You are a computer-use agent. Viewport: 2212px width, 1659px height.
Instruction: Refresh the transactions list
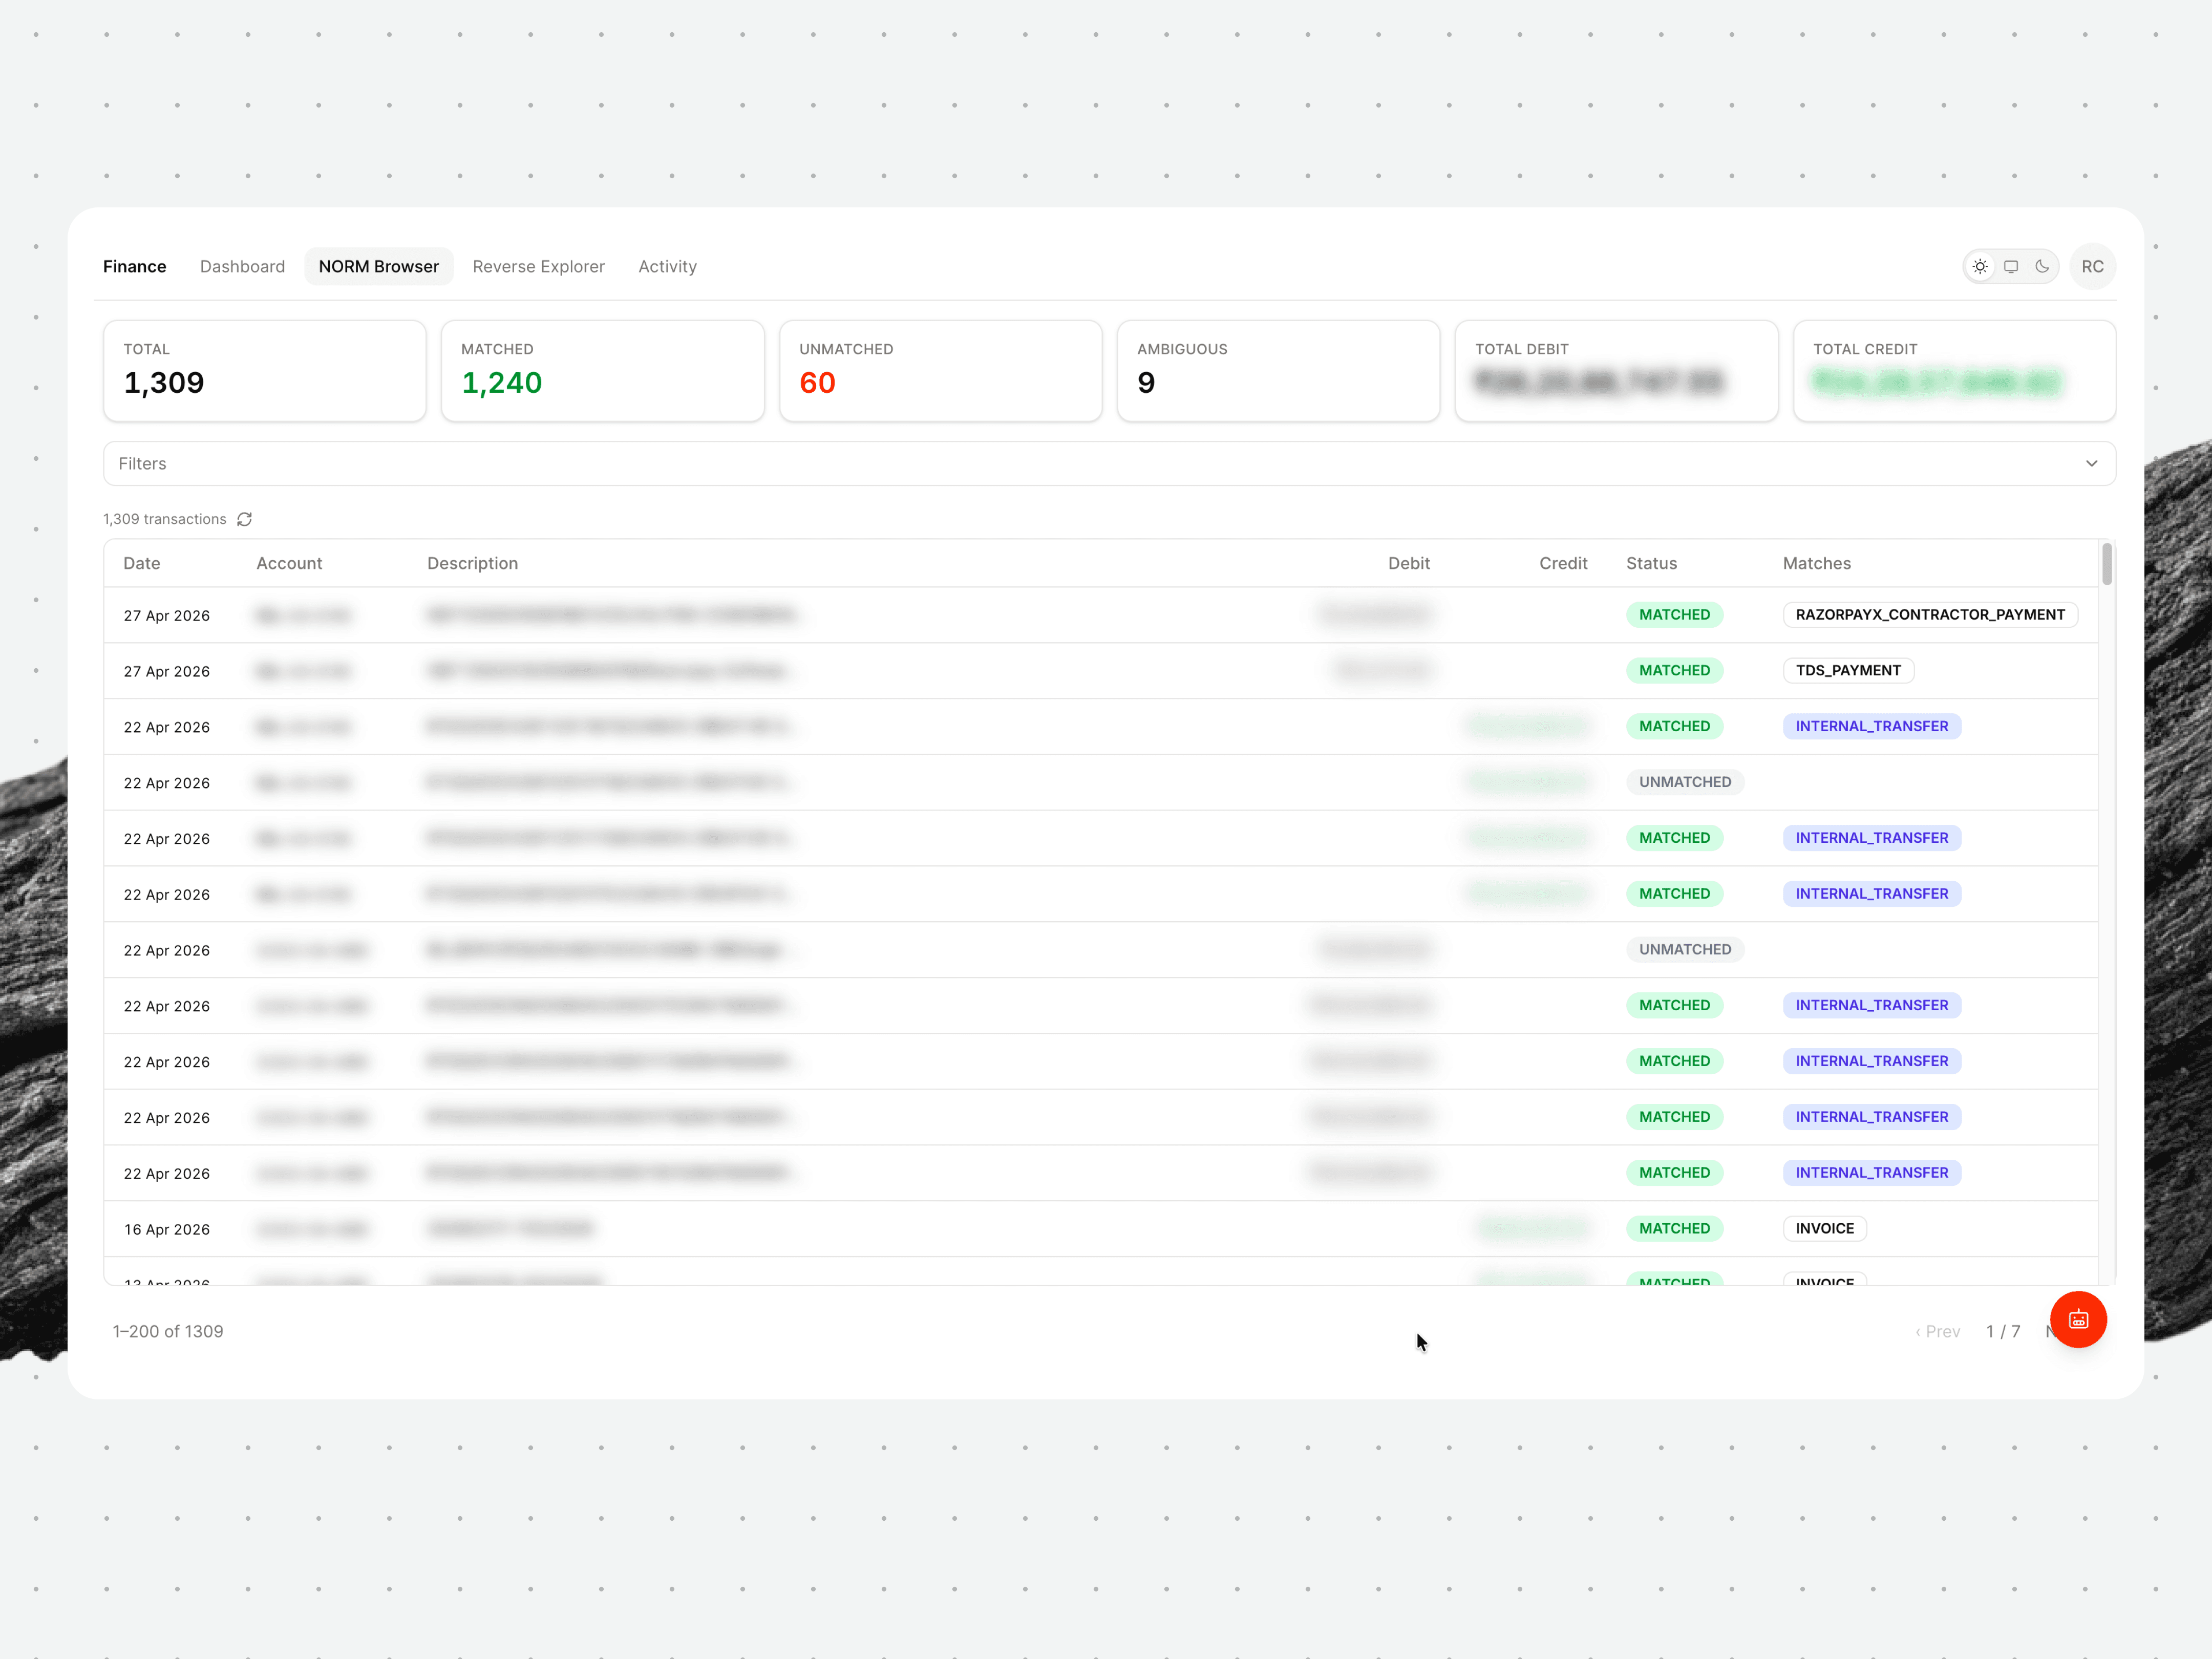coord(245,519)
